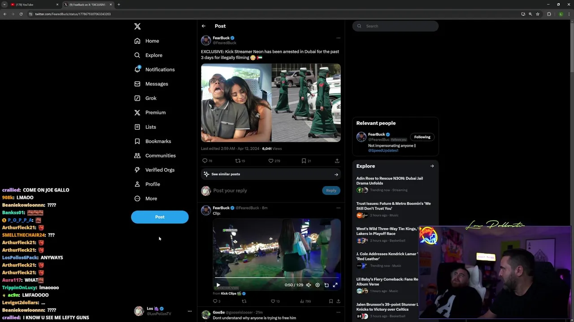Click the X logo in the sidebar
The height and width of the screenshot is (322, 574).
(x=137, y=26)
